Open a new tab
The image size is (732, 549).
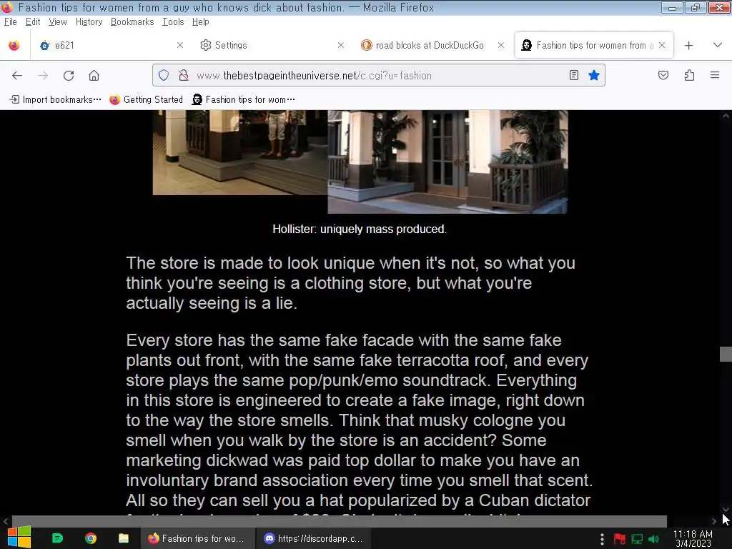pos(688,45)
